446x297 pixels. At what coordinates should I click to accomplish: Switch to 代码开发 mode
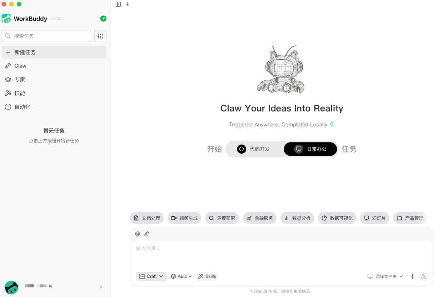click(x=254, y=149)
